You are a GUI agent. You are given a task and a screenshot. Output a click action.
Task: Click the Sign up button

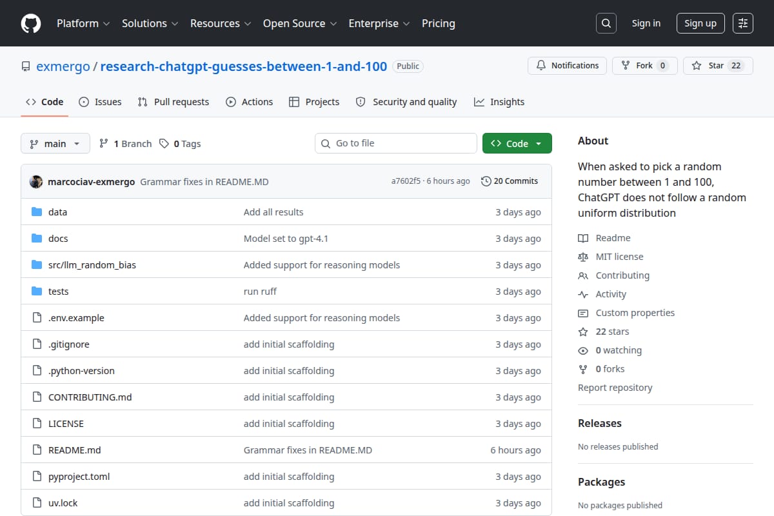700,23
